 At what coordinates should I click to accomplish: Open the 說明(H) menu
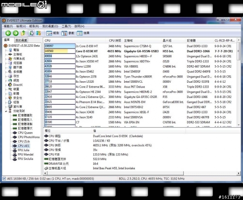(79, 26)
